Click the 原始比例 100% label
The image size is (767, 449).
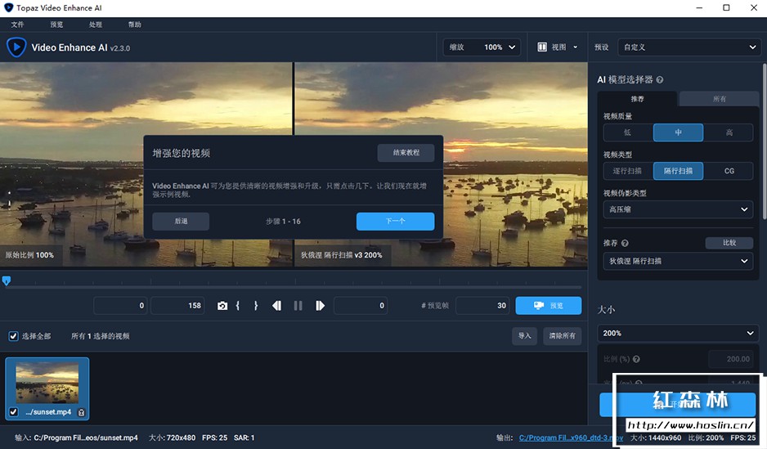point(29,255)
